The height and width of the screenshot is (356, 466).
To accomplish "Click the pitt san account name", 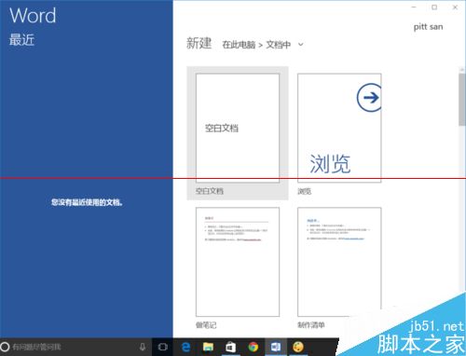I will 428,27.
